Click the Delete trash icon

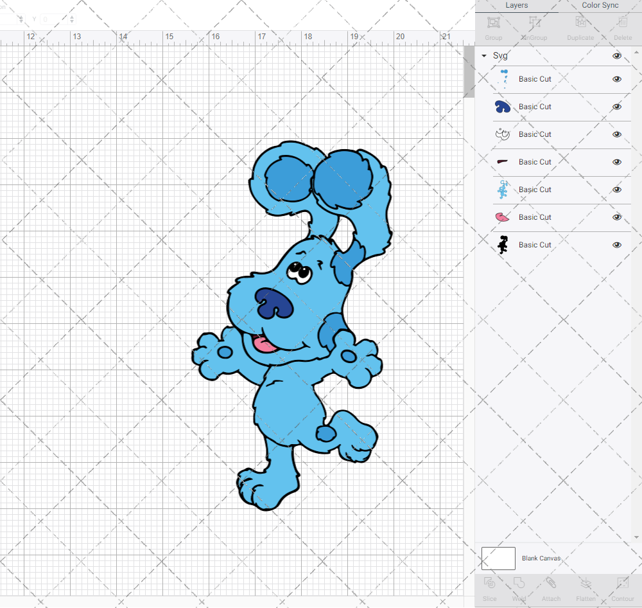[x=623, y=22]
